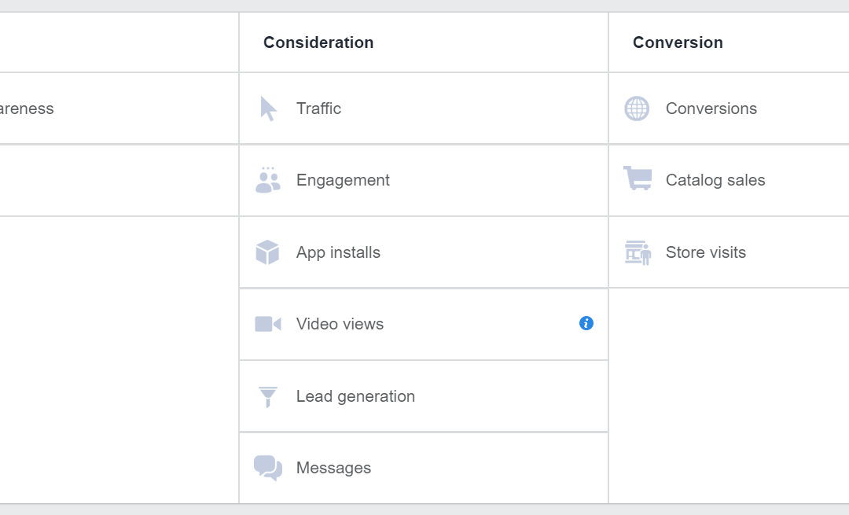Click the Consideration column header
The image size is (849, 515).
[318, 42]
